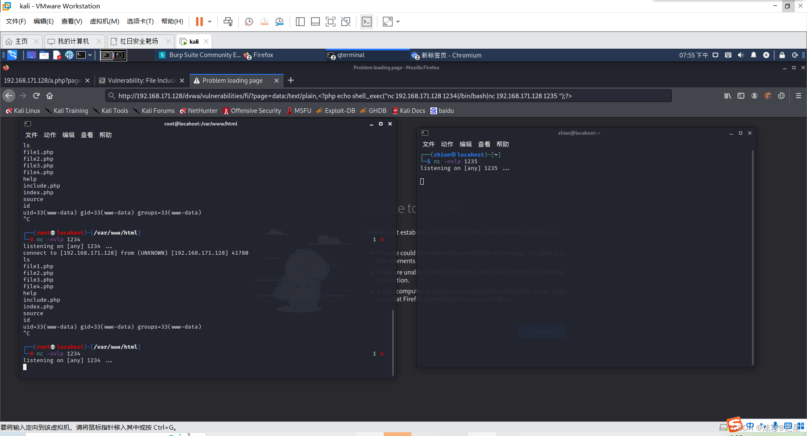807x436 pixels.
Task: Take a snapshot of the VM
Action: tap(249, 21)
